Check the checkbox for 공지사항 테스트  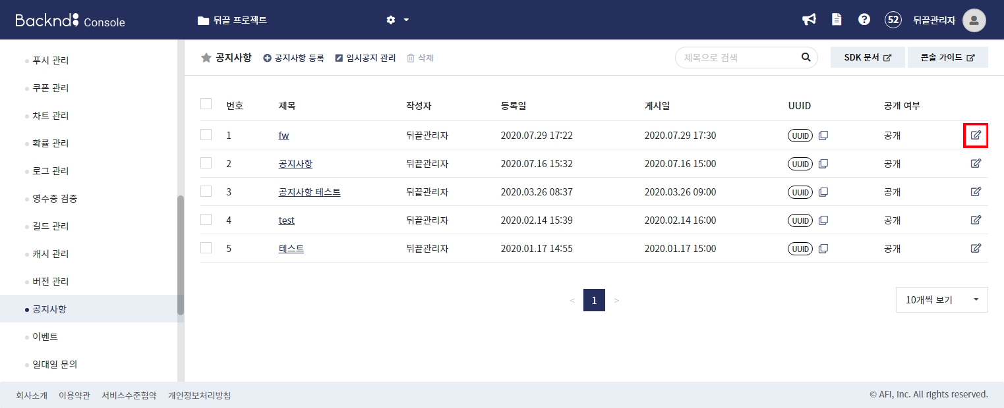pos(206,191)
